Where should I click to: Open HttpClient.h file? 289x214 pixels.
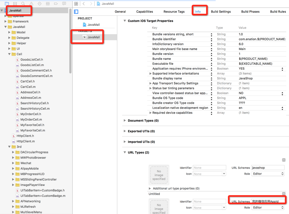point(25,136)
